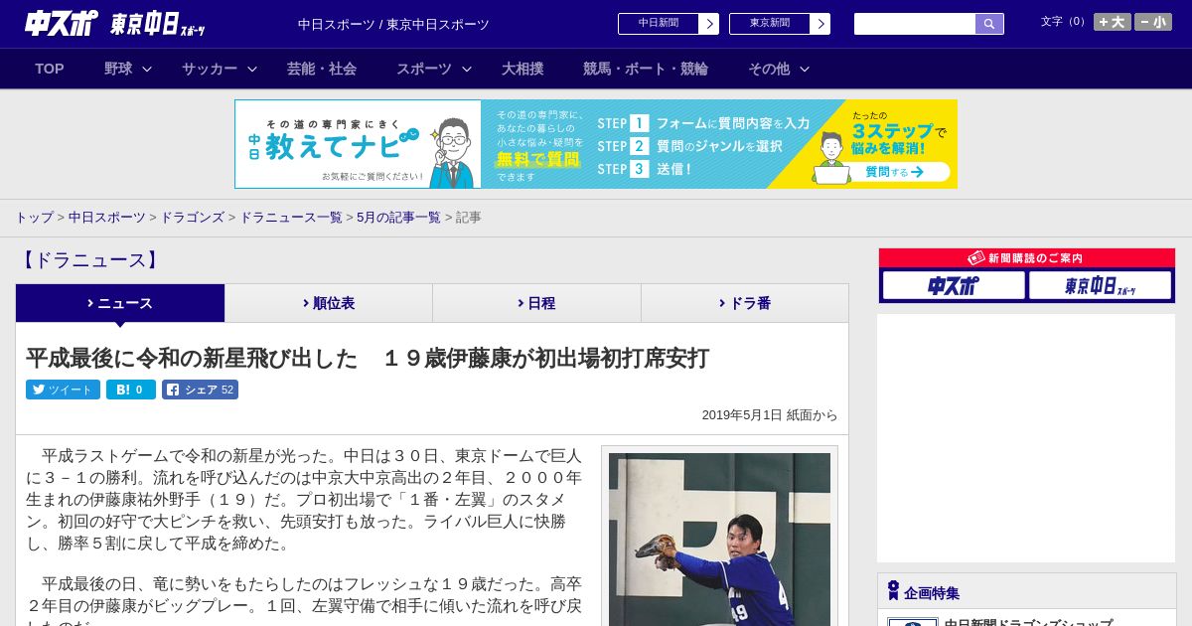Decrease font size with 小 button
1192x626 pixels.
1153,22
